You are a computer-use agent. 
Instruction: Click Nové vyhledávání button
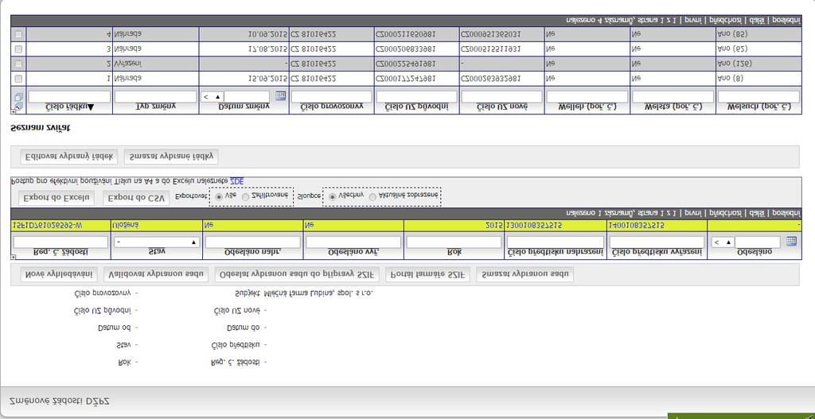click(x=59, y=274)
